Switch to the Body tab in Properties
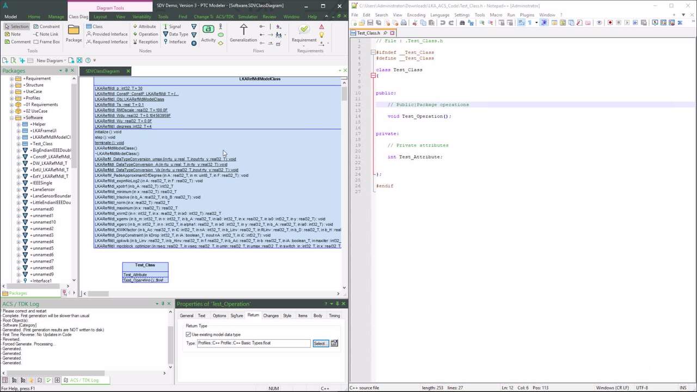This screenshot has width=697, height=392. (317, 316)
